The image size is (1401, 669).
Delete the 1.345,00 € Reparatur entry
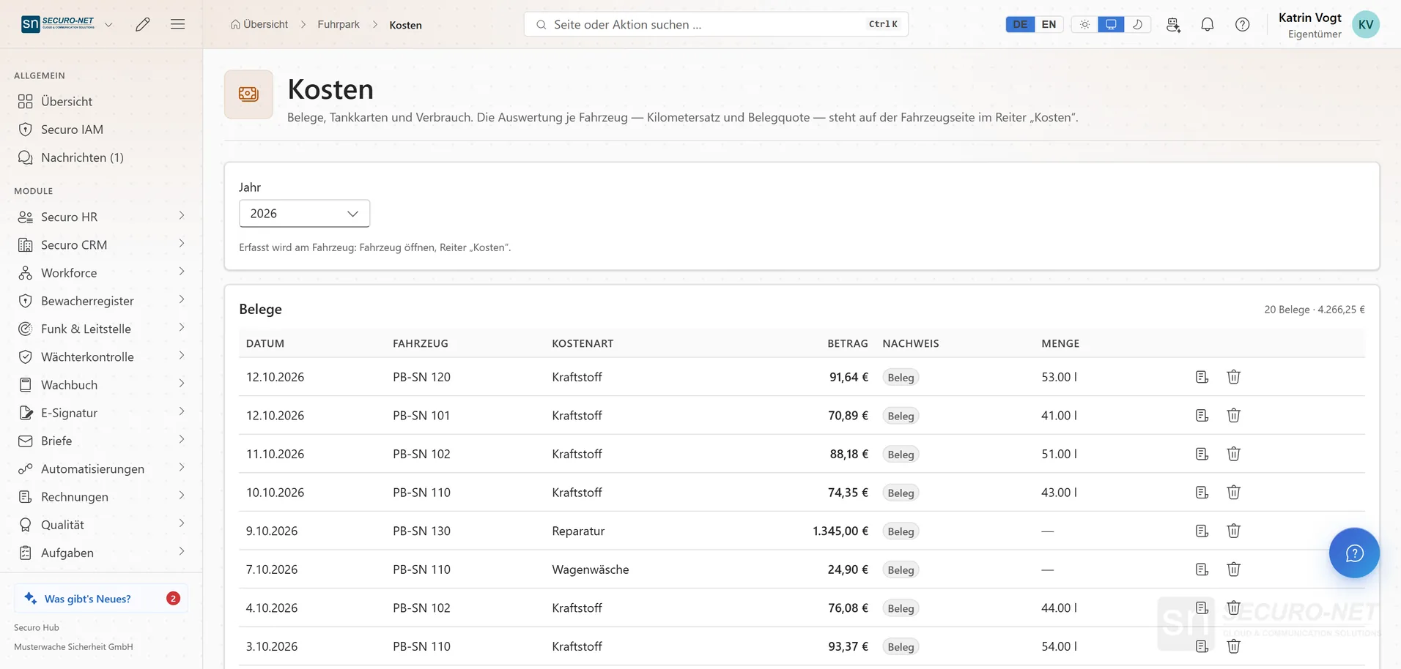pyautogui.click(x=1234, y=531)
